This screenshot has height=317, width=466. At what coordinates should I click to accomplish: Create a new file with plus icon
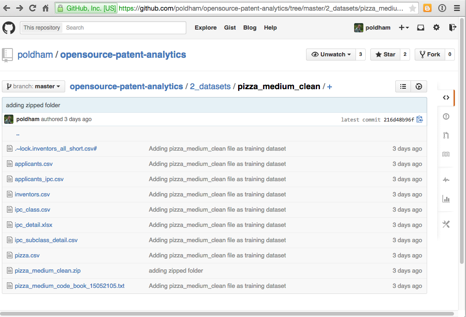pos(330,87)
